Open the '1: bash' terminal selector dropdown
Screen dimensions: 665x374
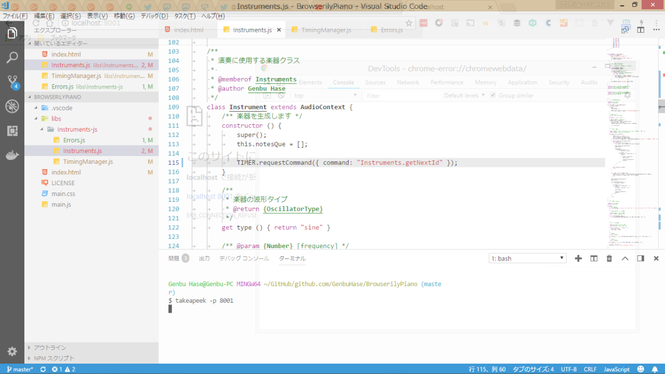[x=527, y=259]
